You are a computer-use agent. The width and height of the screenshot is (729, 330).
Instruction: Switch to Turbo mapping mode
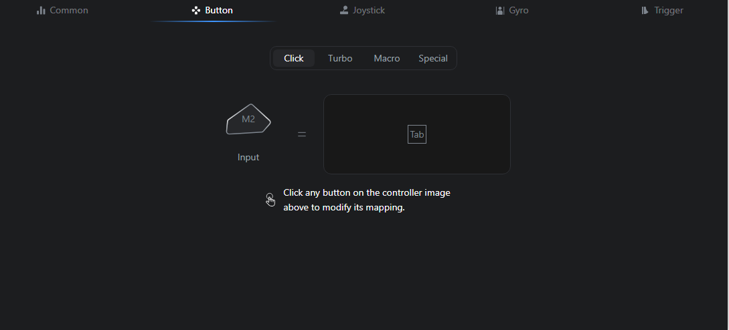(340, 58)
